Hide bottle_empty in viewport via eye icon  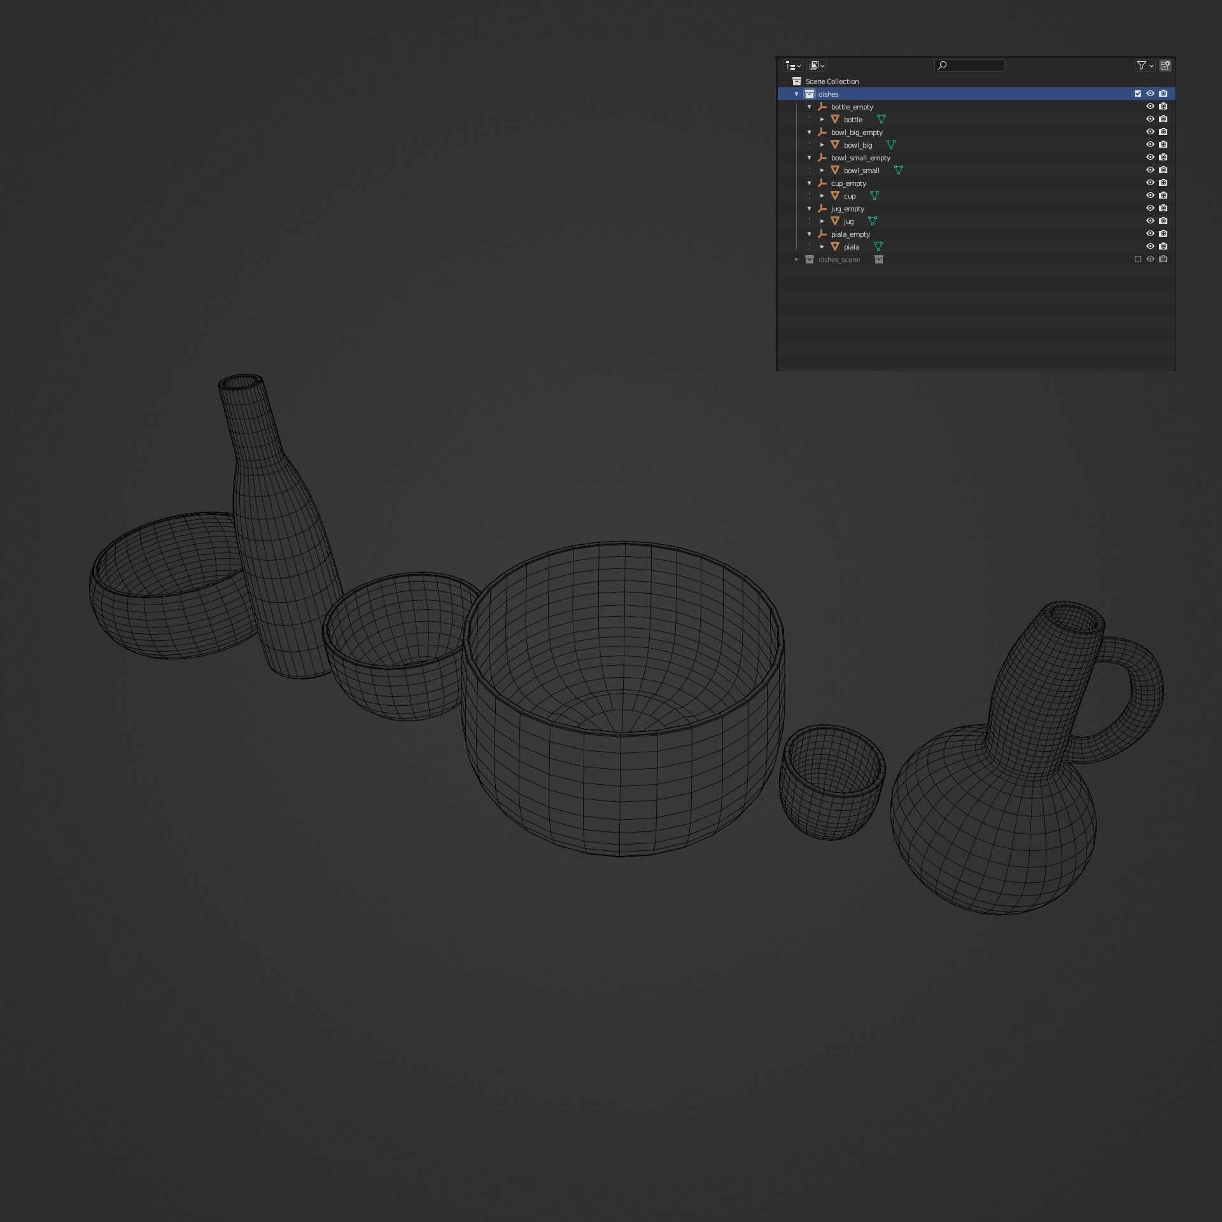tap(1150, 106)
